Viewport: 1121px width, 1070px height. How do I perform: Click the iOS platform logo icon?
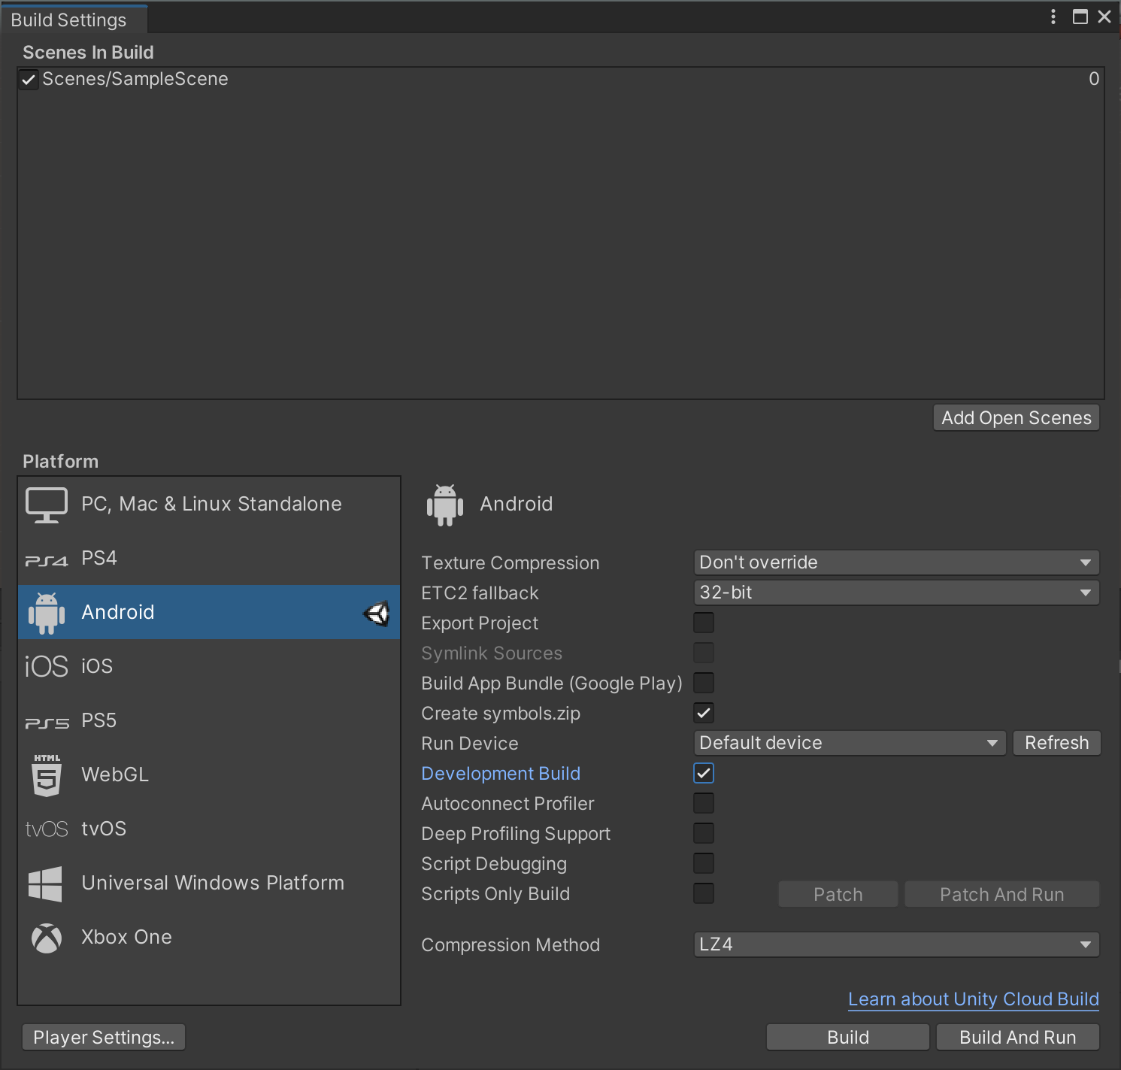click(x=47, y=666)
